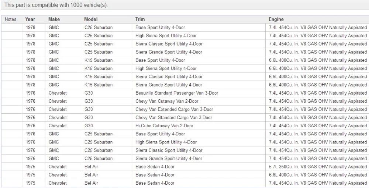Click the 6.6L engine cell in Bel Air row
Viewport: 369px width, 188px height.
(317, 175)
